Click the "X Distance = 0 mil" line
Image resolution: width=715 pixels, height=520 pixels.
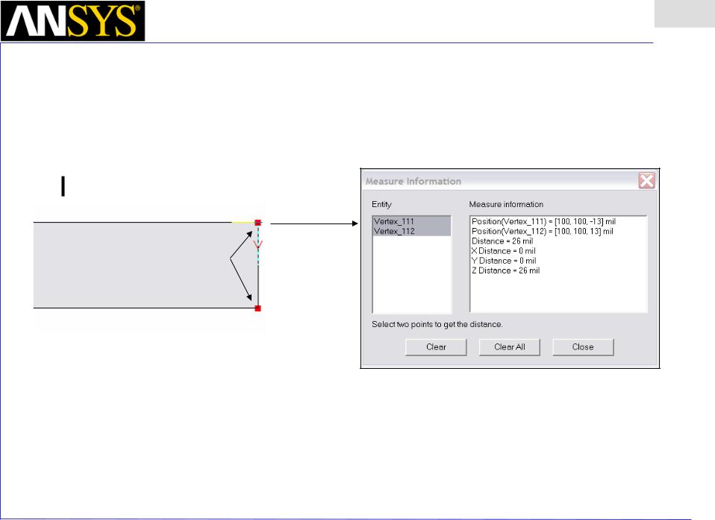pyautogui.click(x=504, y=251)
